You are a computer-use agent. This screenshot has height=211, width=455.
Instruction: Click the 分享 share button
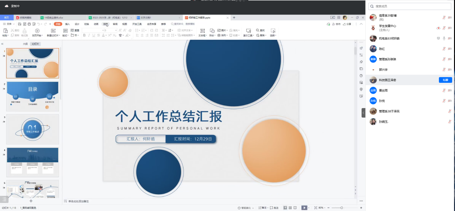pyautogui.click(x=347, y=24)
